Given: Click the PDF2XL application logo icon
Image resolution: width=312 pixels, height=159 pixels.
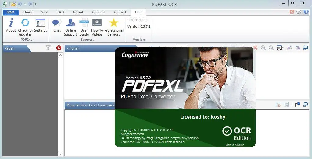Looking at the screenshot, I should tap(5, 4).
